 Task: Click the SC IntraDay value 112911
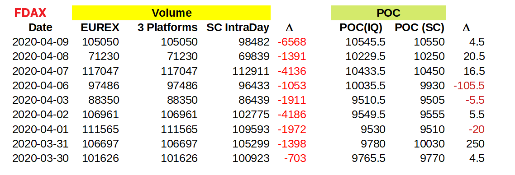pos(251,71)
